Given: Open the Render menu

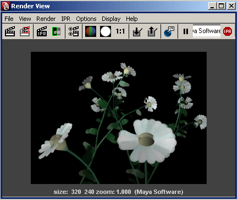Looking at the screenshot, I should pyautogui.click(x=46, y=19).
